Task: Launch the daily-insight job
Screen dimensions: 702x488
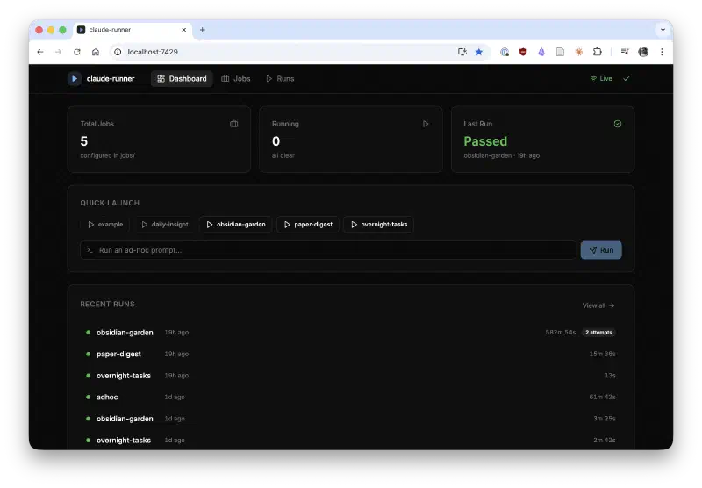Action: point(165,225)
